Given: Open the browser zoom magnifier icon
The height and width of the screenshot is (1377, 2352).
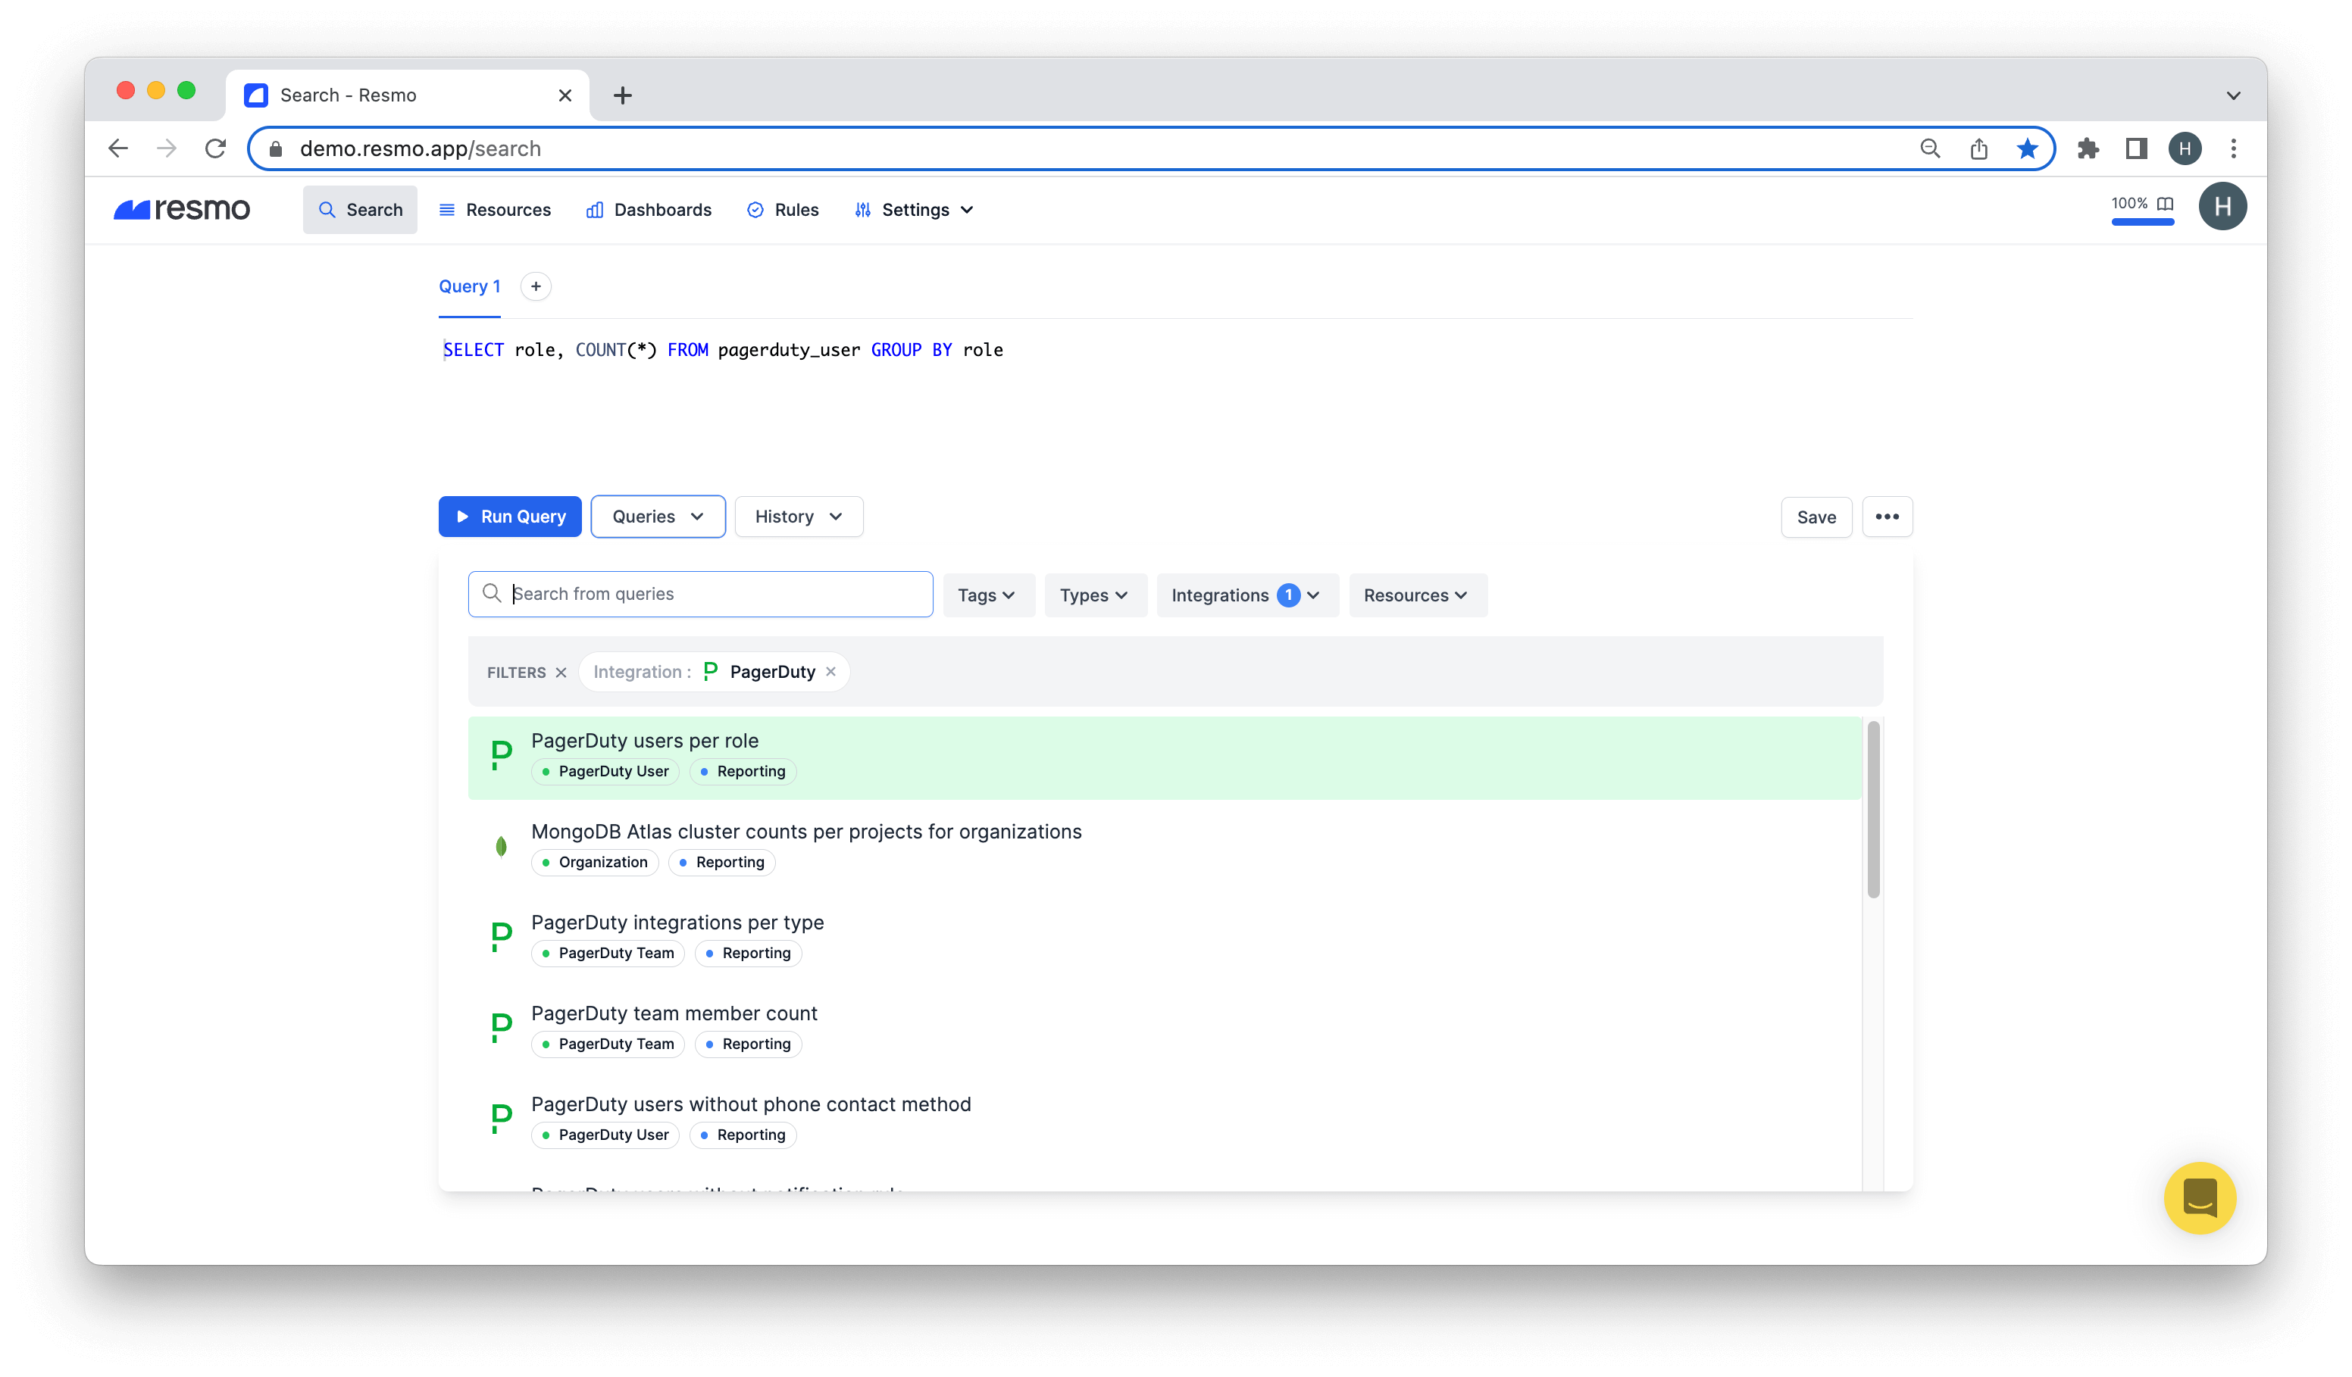Looking at the screenshot, I should click(x=1929, y=148).
